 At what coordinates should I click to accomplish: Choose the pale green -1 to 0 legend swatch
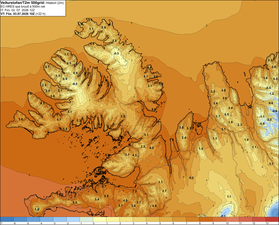point(86,219)
